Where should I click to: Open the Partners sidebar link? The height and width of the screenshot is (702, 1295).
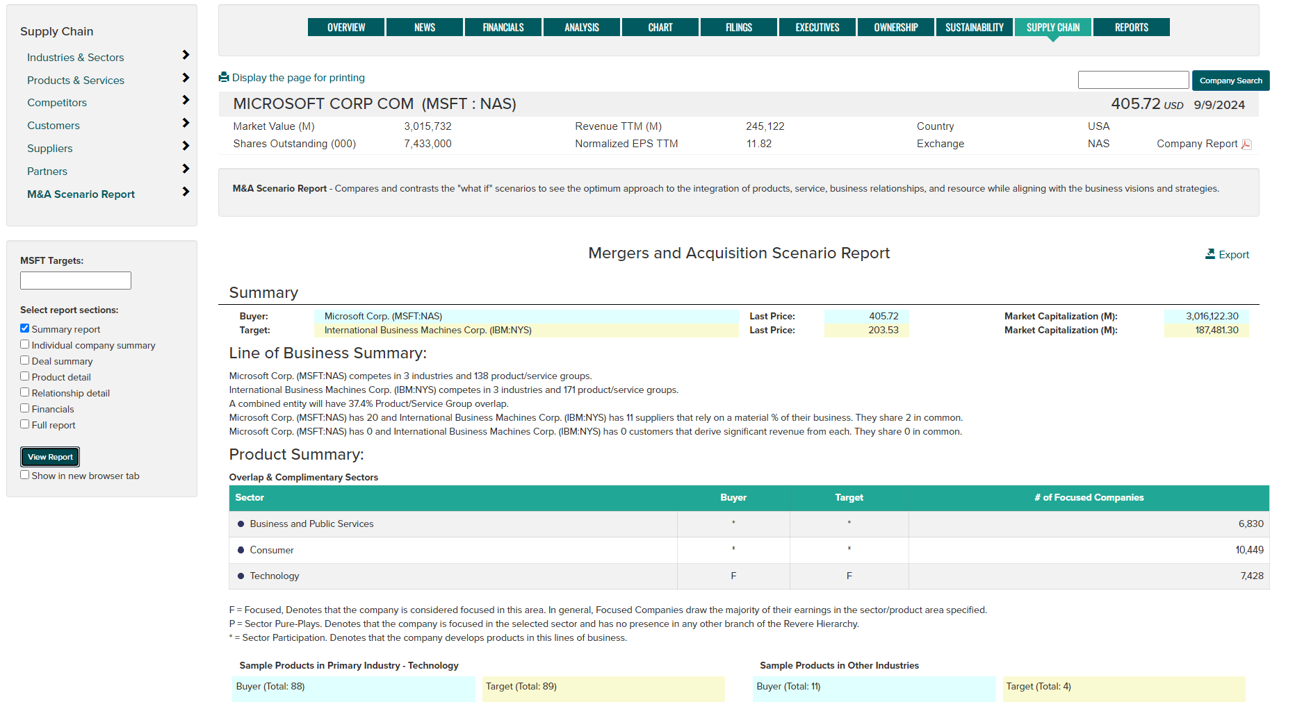tap(47, 172)
